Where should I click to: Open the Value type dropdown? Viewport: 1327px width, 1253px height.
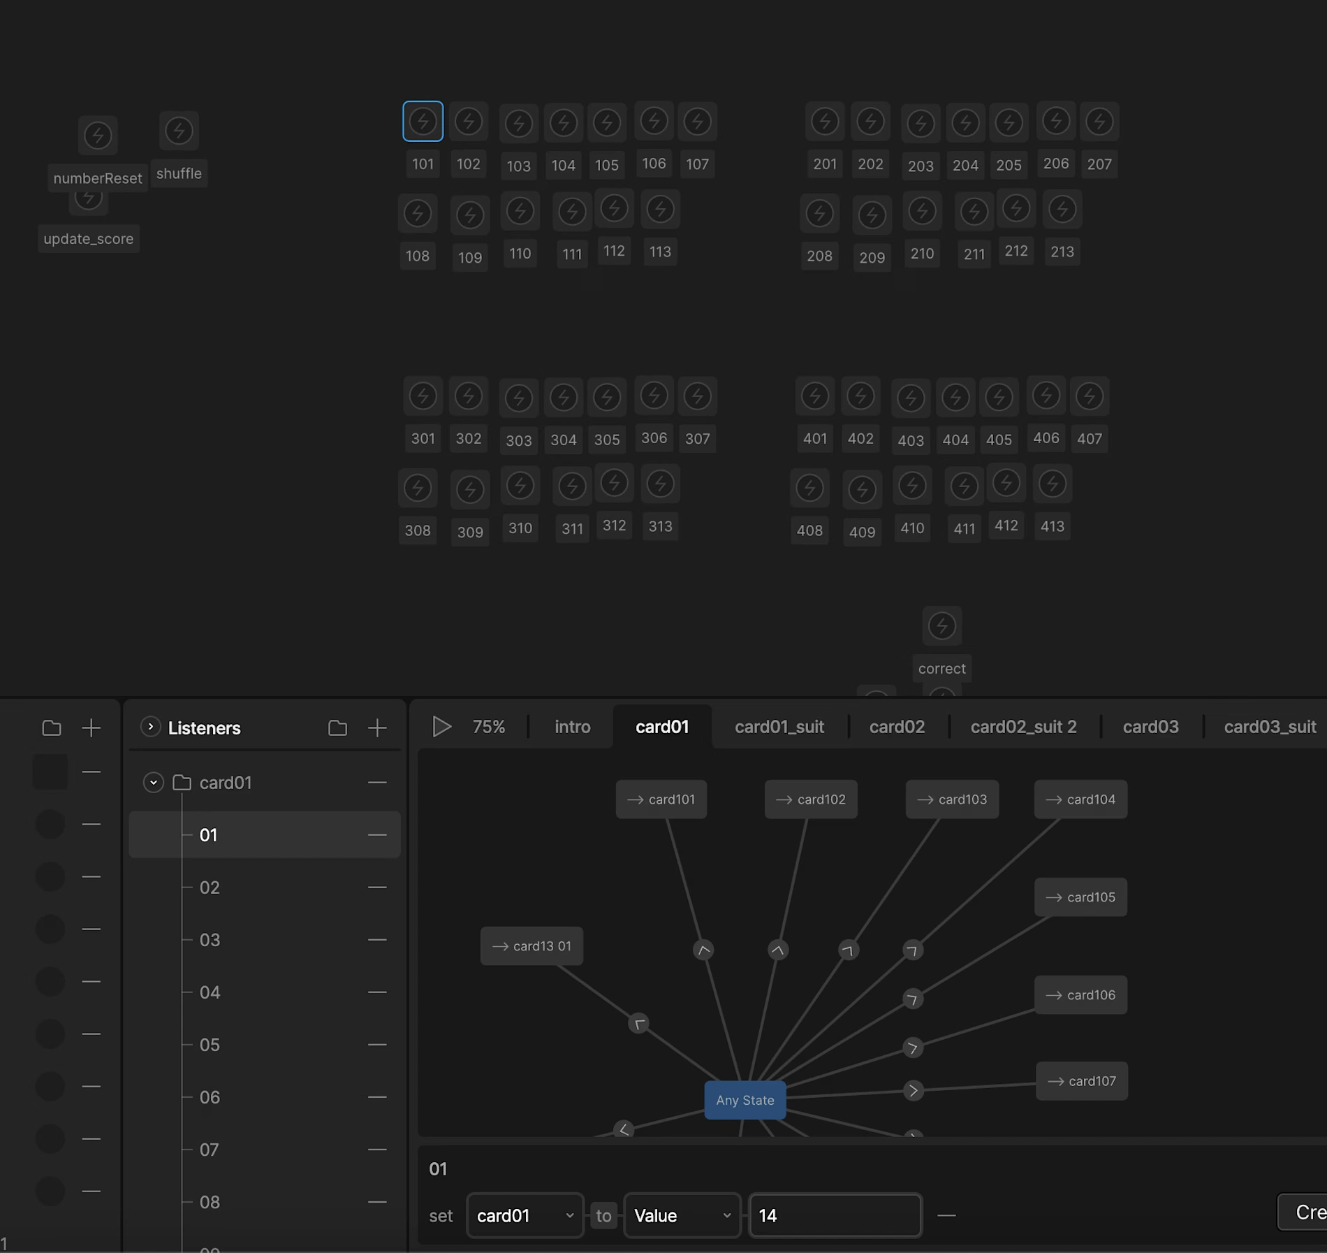[x=682, y=1215]
